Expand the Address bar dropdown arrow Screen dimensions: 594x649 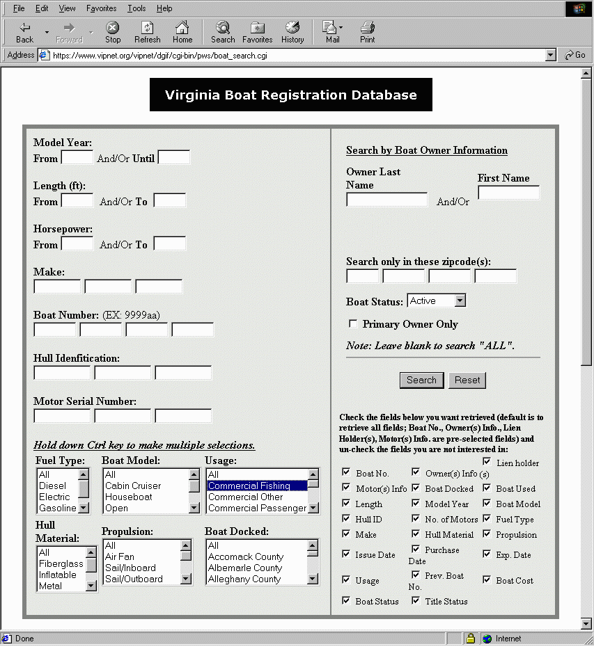point(551,55)
